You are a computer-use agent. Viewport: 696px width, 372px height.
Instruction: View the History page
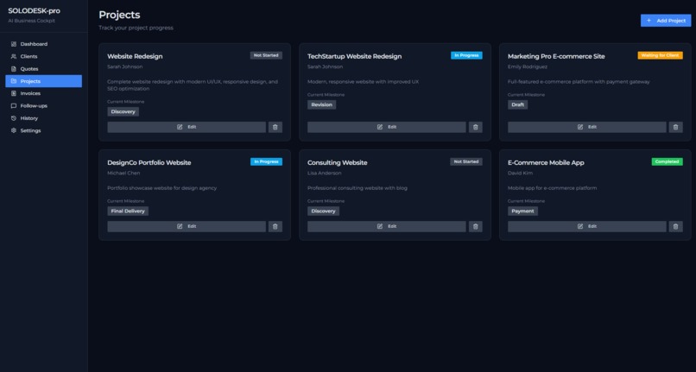[x=43, y=118]
